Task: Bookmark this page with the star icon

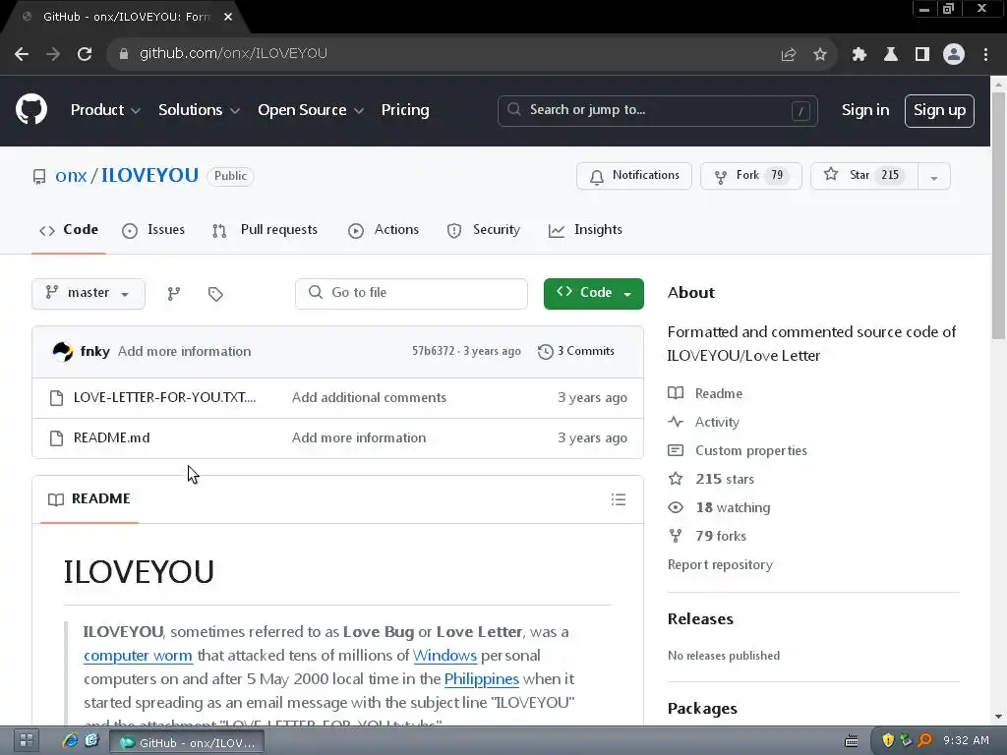Action: [x=819, y=55]
